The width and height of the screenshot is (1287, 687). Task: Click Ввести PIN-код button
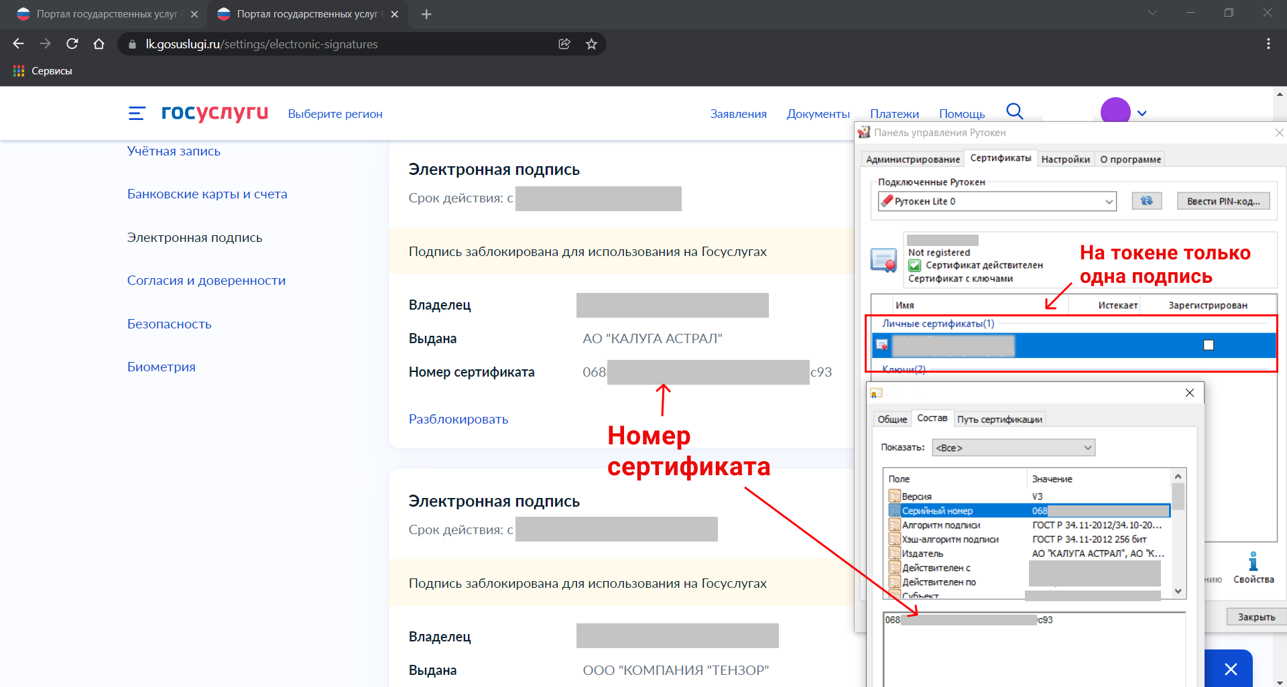[x=1223, y=201]
